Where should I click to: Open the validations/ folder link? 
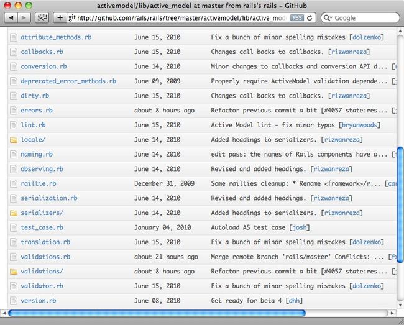(x=42, y=271)
